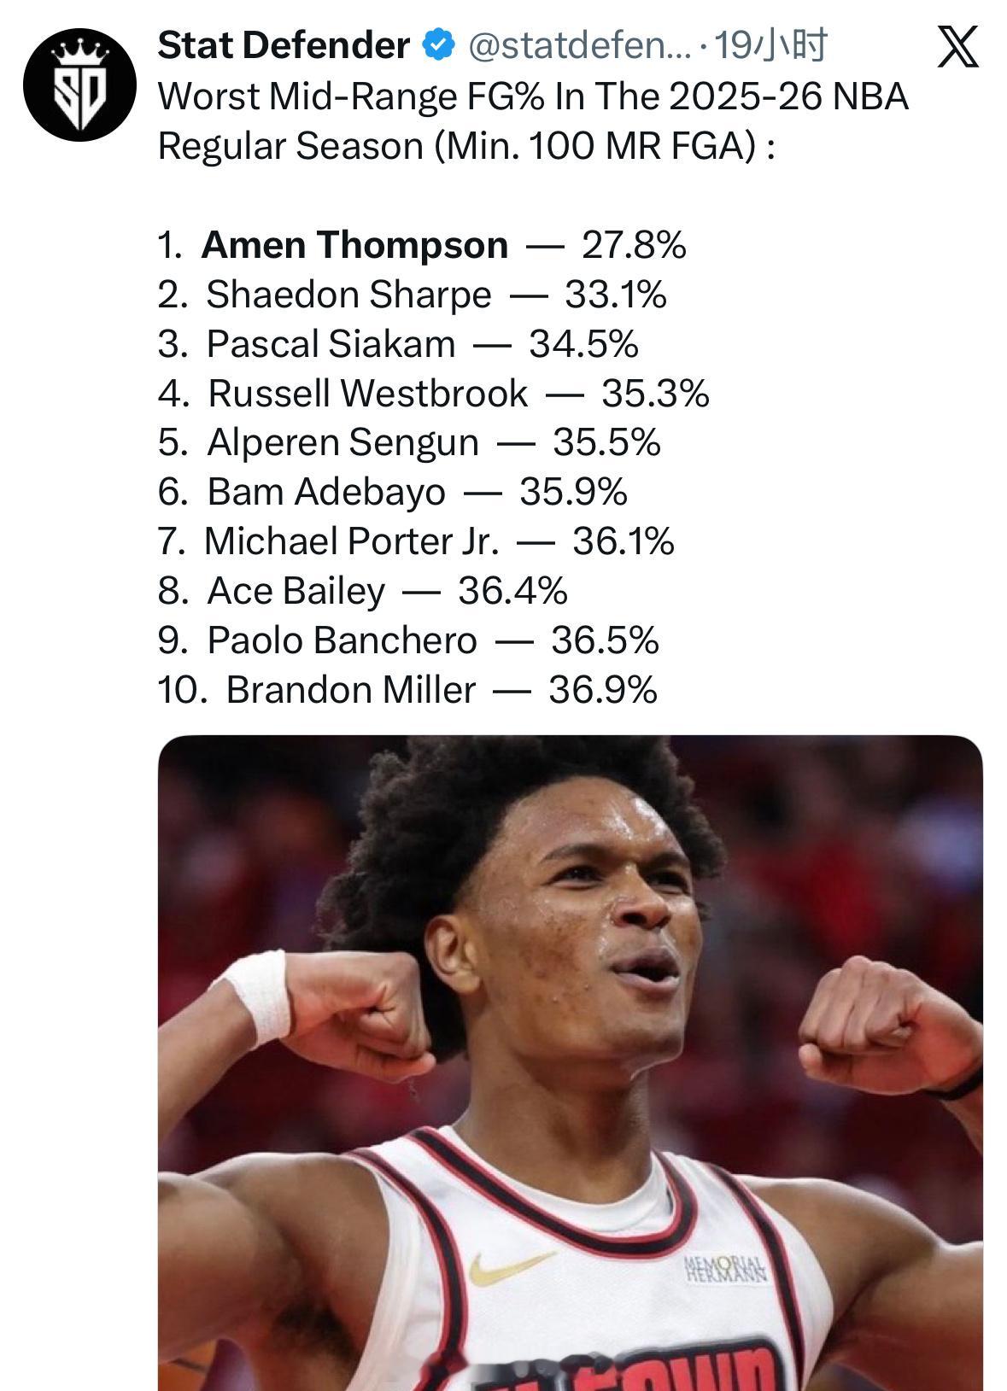The width and height of the screenshot is (1007, 1391).
Task: Select the Ace Bailey 36.4% line
Action: (363, 591)
